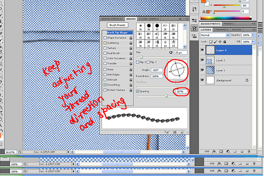Screen dimensions: 264x191
Task: Click the brush Size value field
Action: click(181, 53)
